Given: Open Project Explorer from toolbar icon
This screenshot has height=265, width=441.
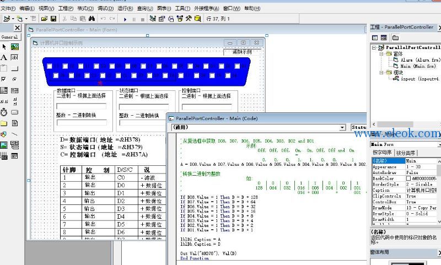Looking at the screenshot, I should (x=153, y=19).
